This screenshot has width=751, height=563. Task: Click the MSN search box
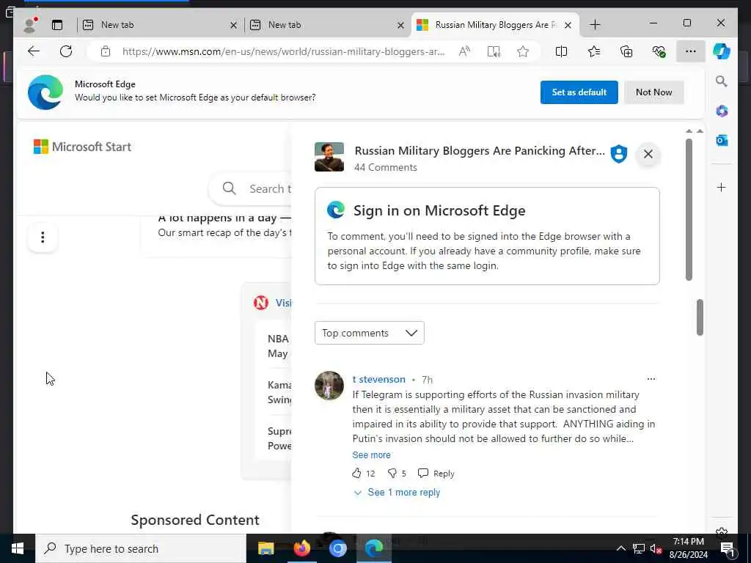pyautogui.click(x=250, y=188)
